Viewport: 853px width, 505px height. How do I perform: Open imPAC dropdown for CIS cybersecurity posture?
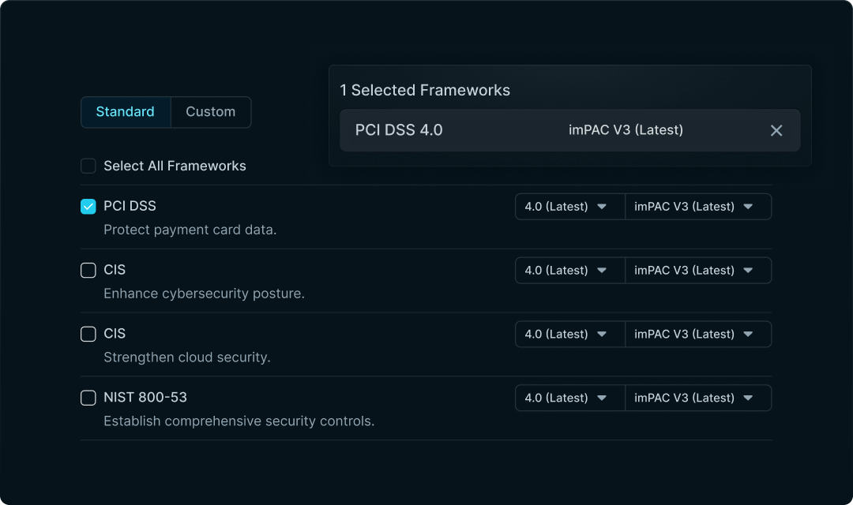[x=698, y=270]
